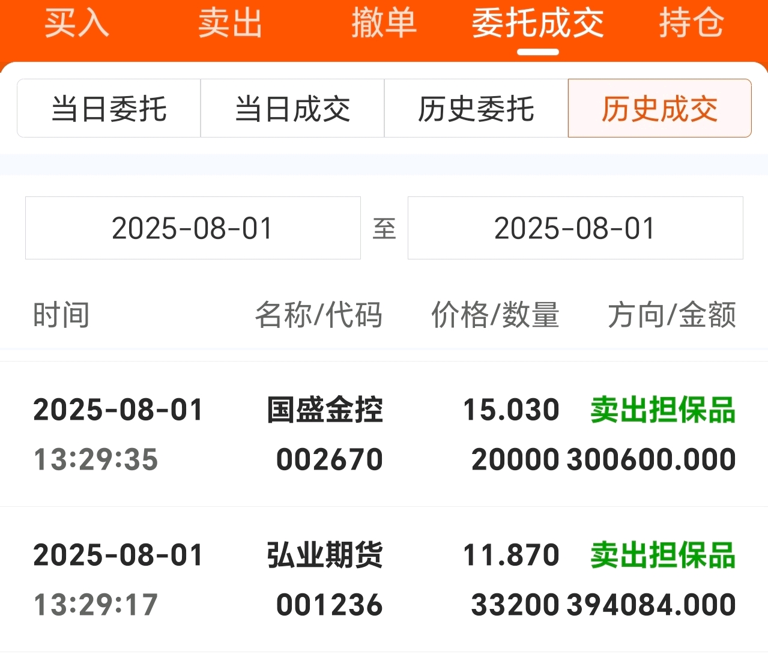The image size is (768, 666).
Task: Click the 时间 column header
Action: click(61, 315)
